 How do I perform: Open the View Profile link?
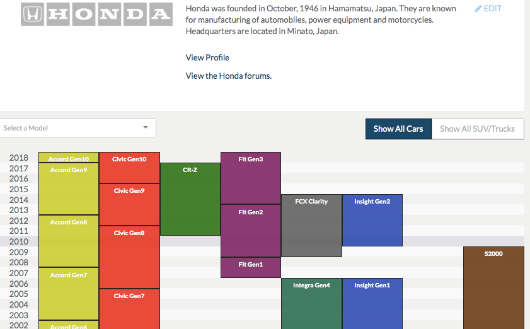click(x=207, y=57)
